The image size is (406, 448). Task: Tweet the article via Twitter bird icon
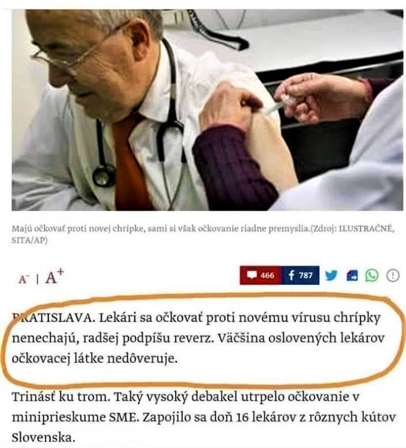331,275
